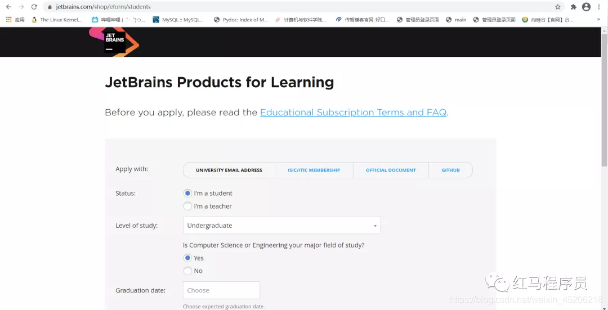Screen dimensions: 608x310
Task: Open the Graduation date chooser
Action: pyautogui.click(x=221, y=290)
